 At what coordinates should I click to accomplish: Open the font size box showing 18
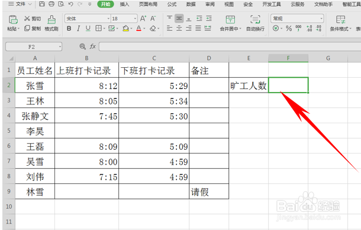[124, 19]
